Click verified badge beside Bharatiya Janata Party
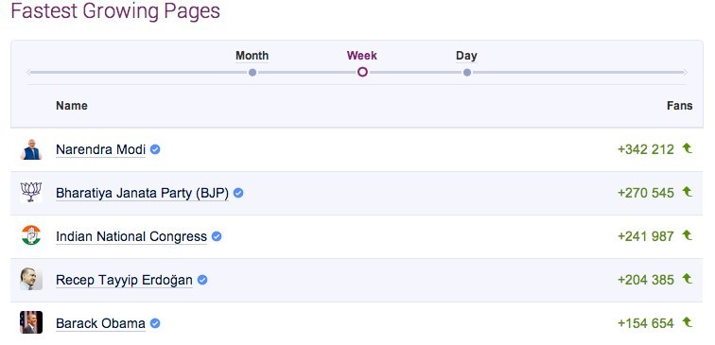715x345 pixels. tap(238, 193)
